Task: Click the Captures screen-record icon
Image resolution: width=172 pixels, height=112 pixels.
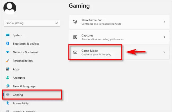Action: [x=75, y=37]
